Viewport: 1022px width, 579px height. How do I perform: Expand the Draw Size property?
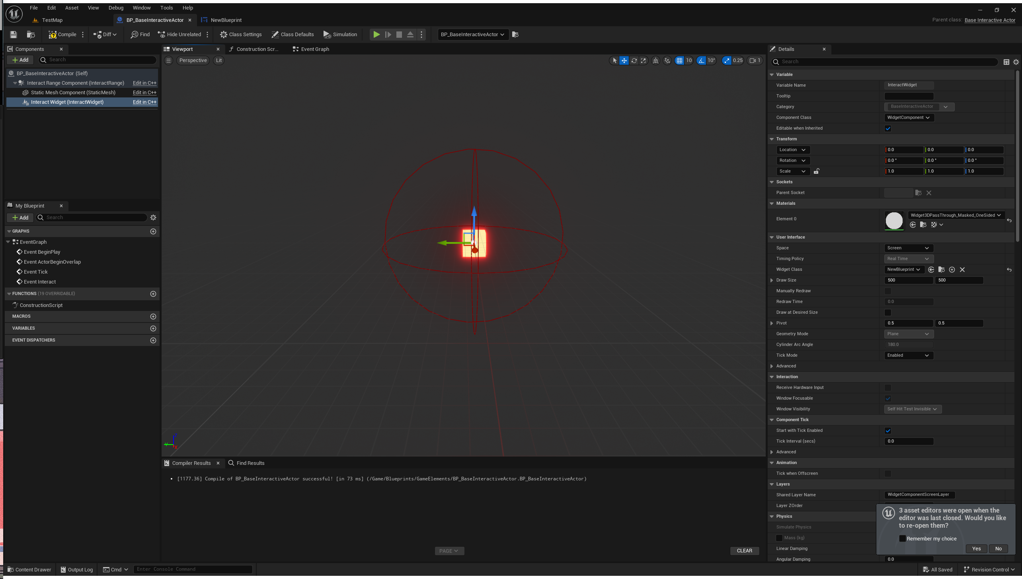pyautogui.click(x=772, y=280)
